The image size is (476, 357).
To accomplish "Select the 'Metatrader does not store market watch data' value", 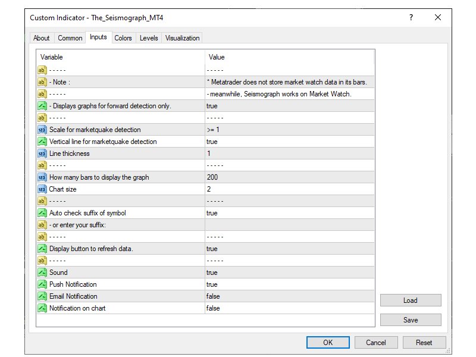I will tap(287, 82).
